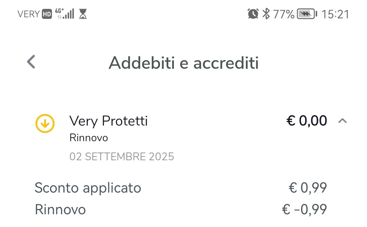Image resolution: width=367 pixels, height=227 pixels.
Task: Select the Very Protetti transaction title
Action: point(108,121)
